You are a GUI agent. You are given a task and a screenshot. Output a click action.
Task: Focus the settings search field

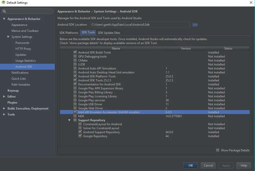point(27,11)
